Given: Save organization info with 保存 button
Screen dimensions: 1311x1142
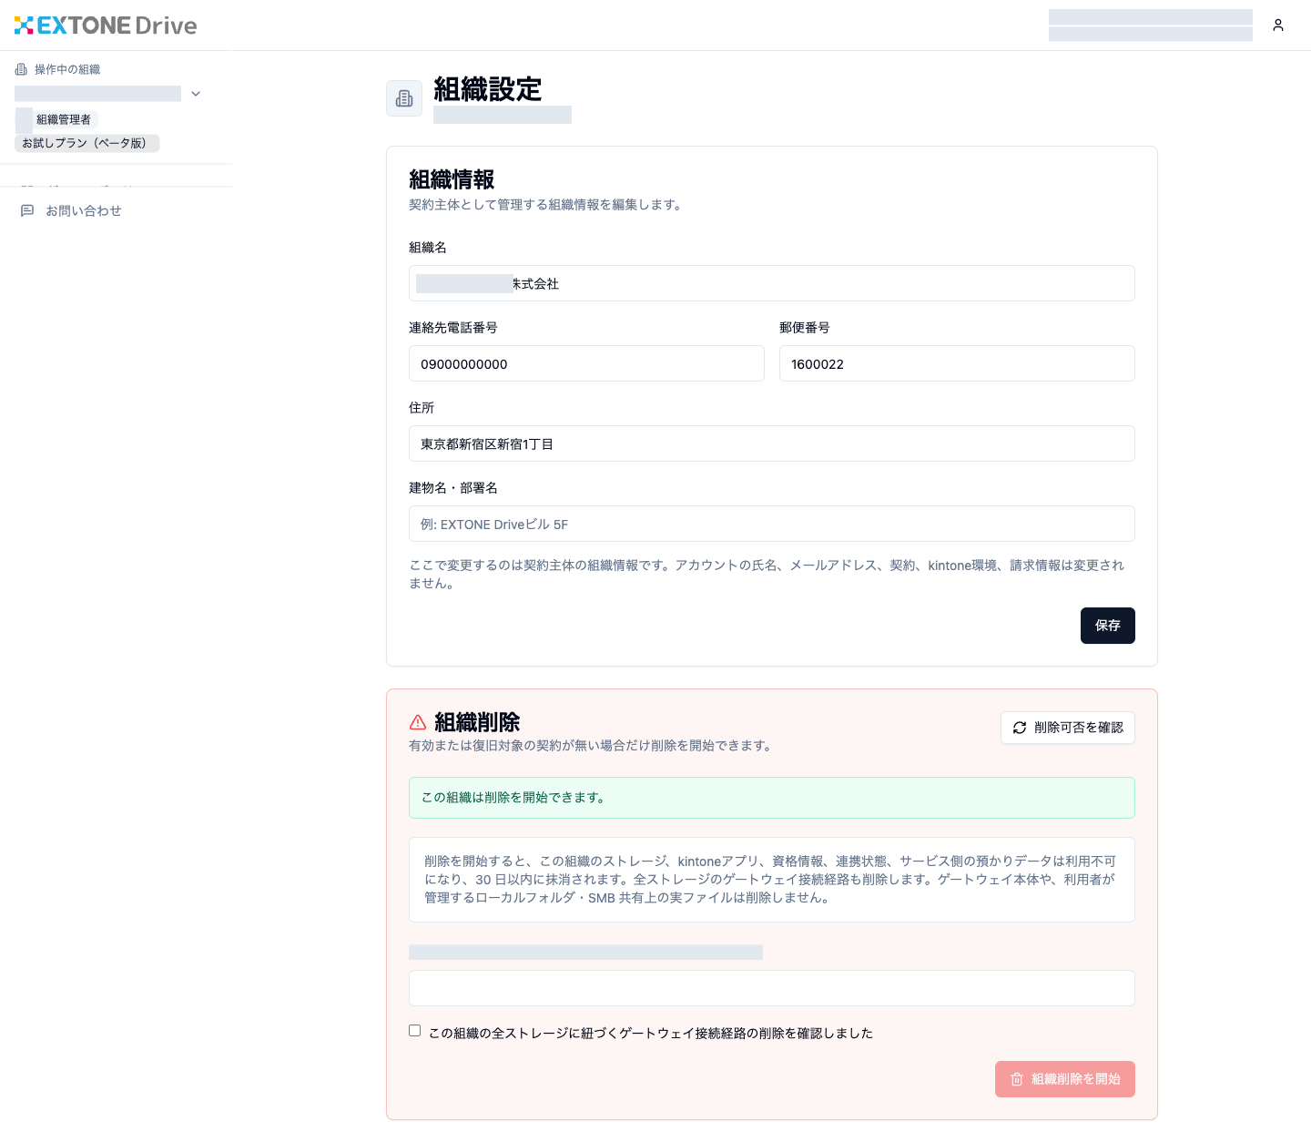Looking at the screenshot, I should click(x=1107, y=626).
